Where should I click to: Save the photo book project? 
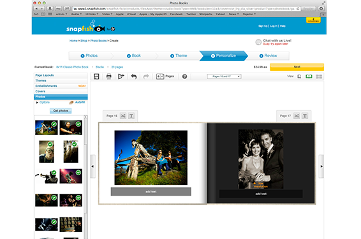tap(96, 76)
